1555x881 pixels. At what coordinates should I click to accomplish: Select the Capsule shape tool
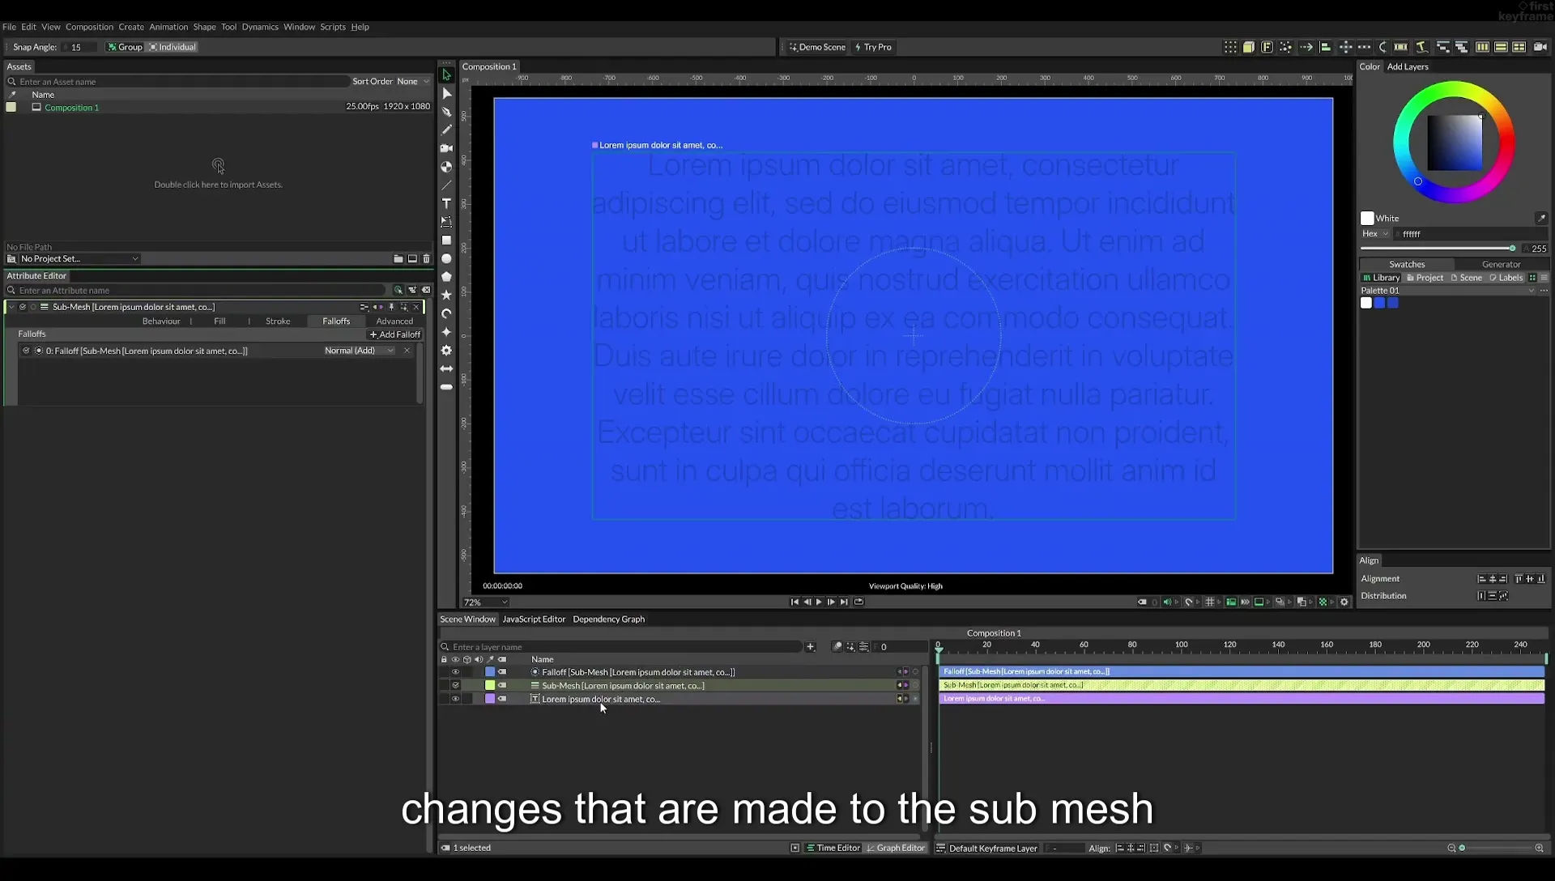[x=446, y=387]
